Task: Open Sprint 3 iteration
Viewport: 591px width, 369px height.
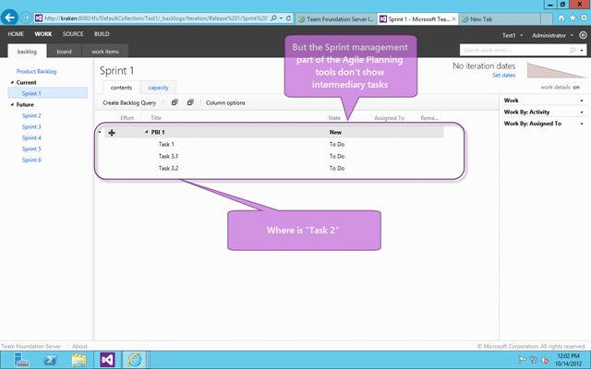Action: (31, 127)
